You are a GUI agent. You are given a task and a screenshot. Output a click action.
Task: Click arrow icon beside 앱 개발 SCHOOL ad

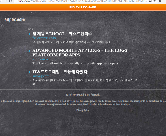[29, 34]
